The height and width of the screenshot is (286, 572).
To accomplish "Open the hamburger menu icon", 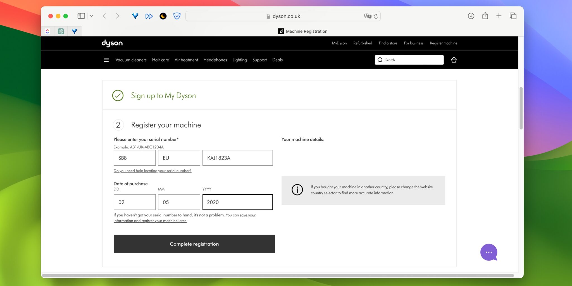I will click(x=106, y=60).
